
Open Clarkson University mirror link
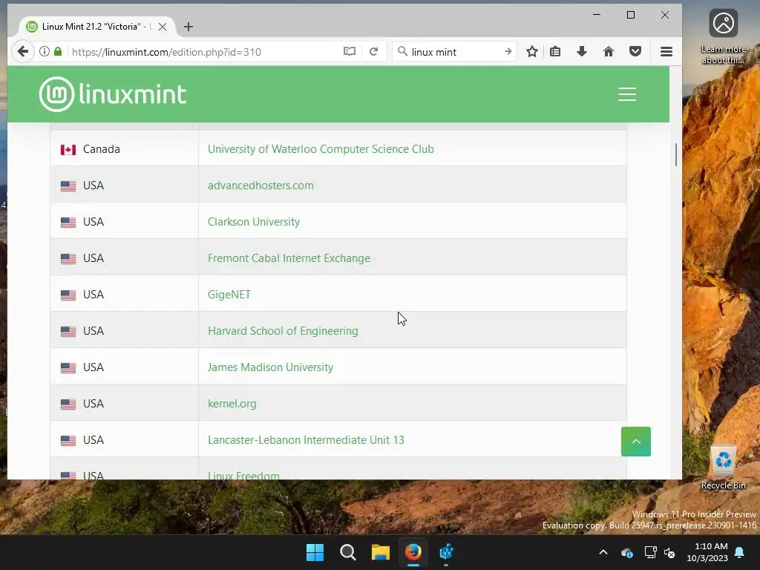click(254, 221)
